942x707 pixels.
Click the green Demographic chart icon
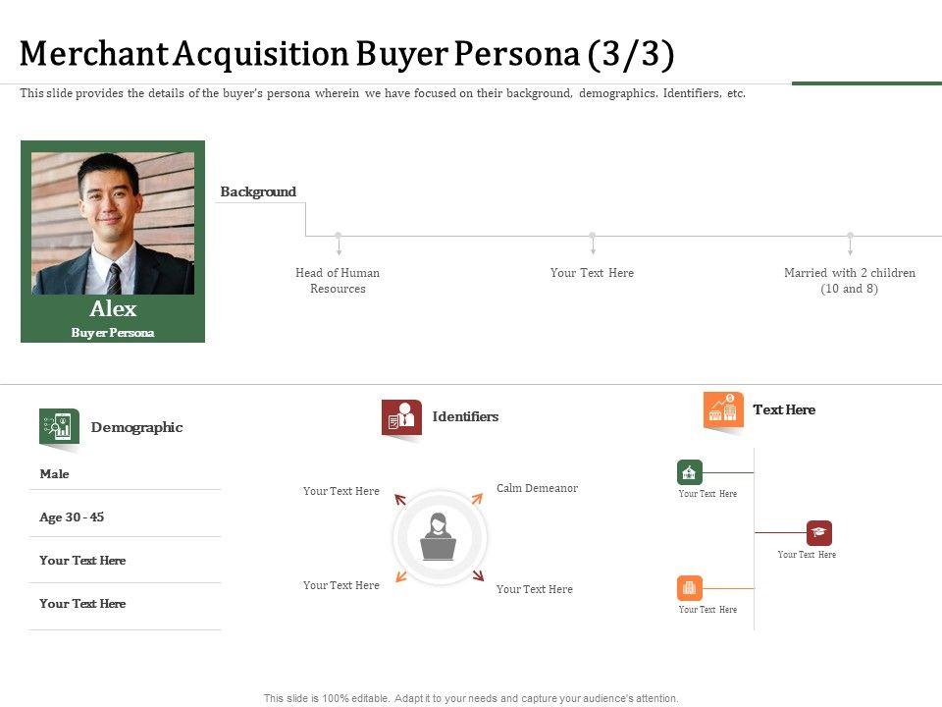click(x=59, y=427)
